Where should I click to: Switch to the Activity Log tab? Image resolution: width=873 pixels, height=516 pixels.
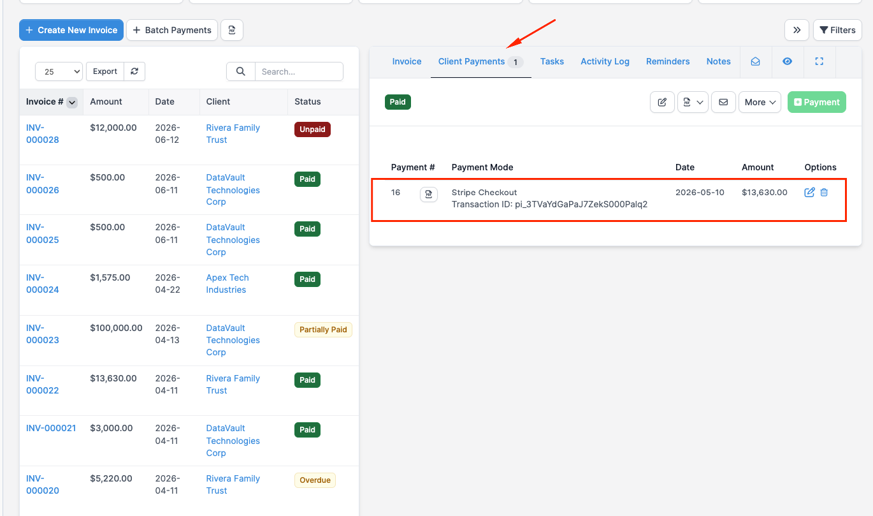(x=605, y=61)
